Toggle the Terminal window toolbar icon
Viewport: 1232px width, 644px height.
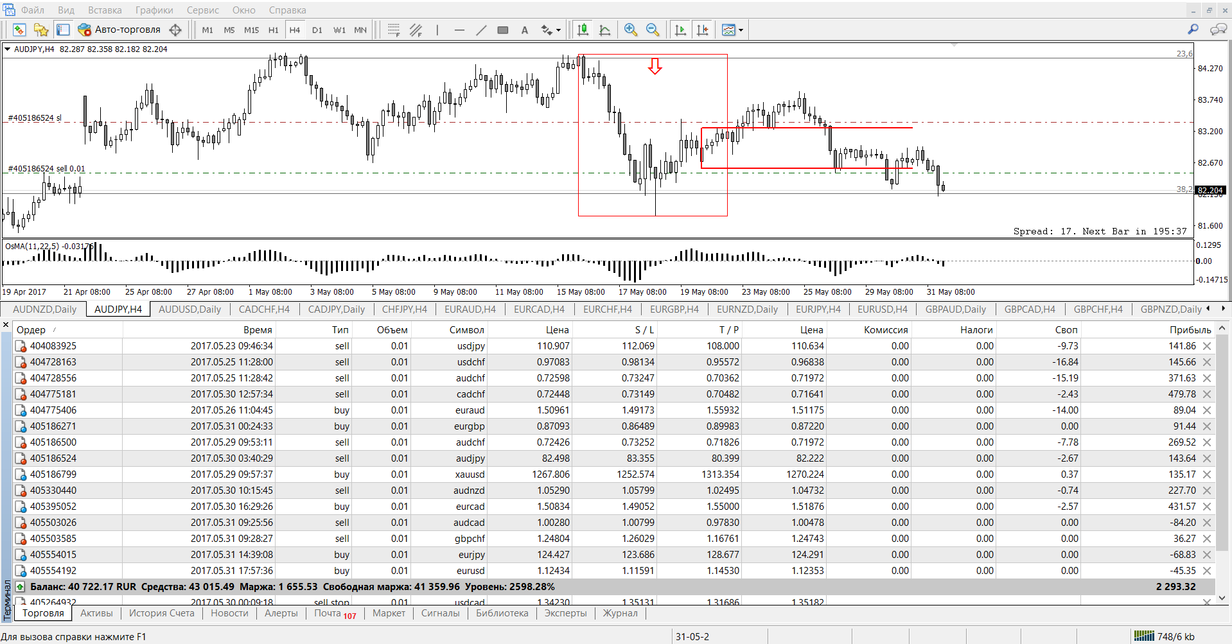63,30
